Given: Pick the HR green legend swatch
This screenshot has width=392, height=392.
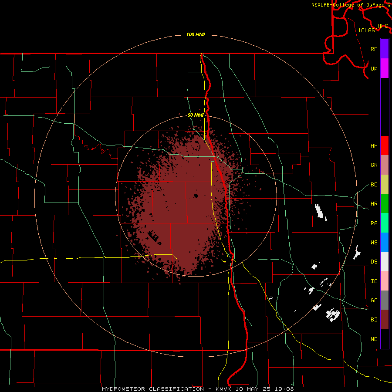Looking at the screenshot, I should 385,204.
